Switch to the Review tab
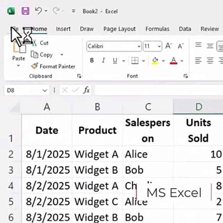The image size is (223, 223). coord(210,29)
